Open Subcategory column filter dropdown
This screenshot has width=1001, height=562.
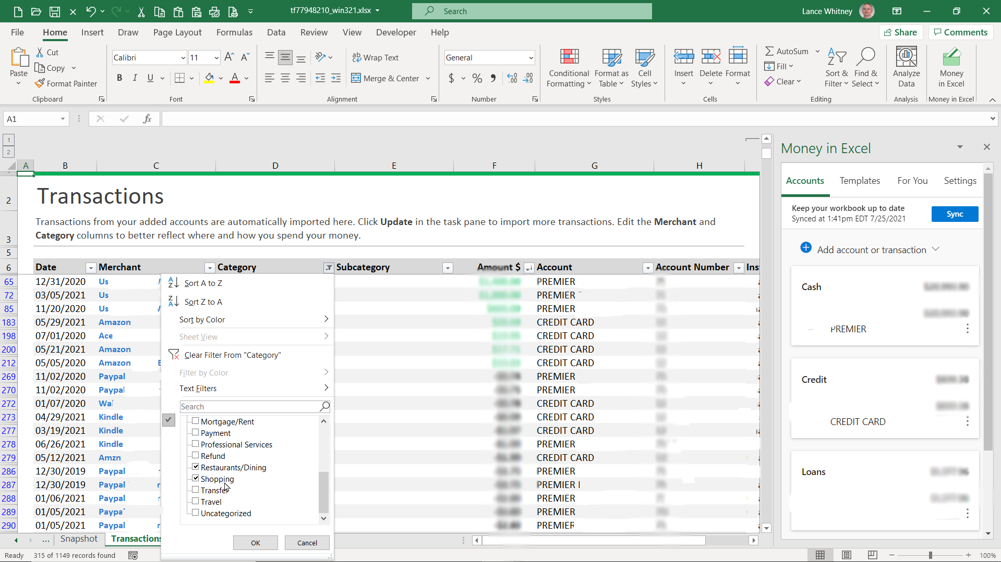tap(448, 268)
